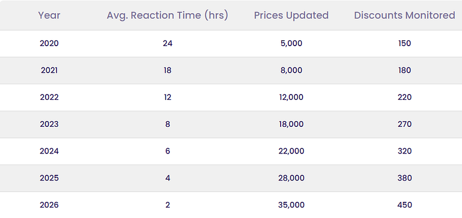Viewport: 462px width, 218px height.
Task: Click the 450 discounts monitored cell
Action: (x=405, y=205)
